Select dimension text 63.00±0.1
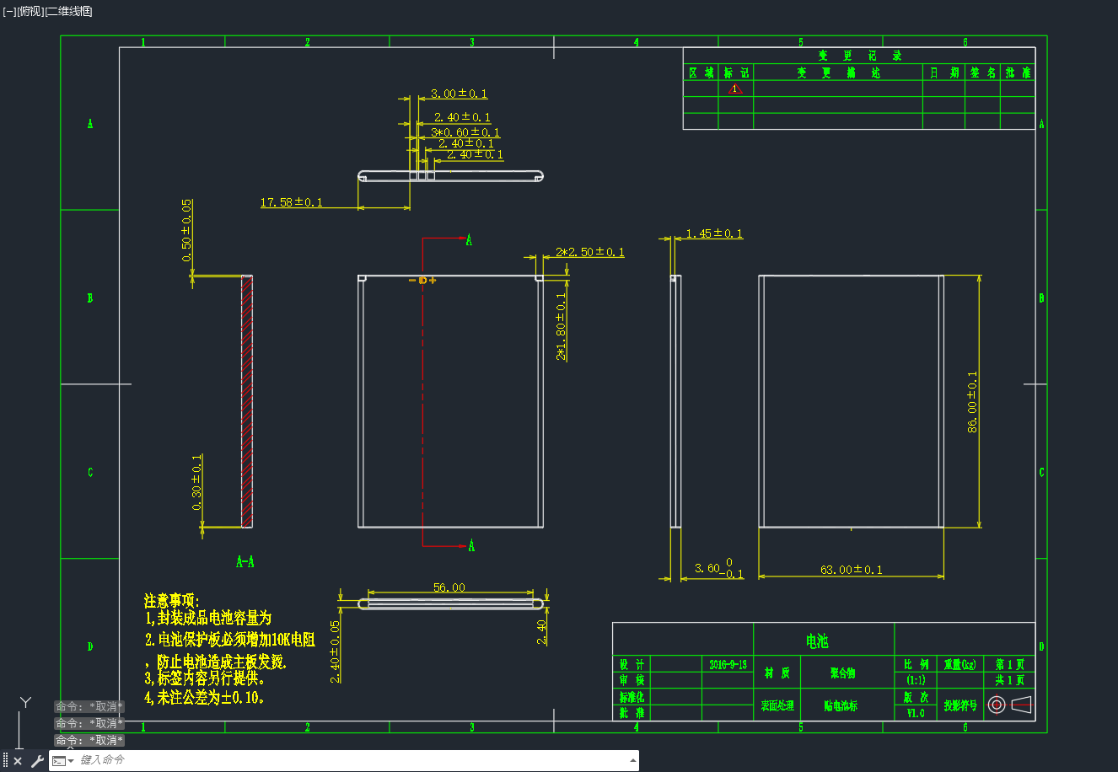 [852, 570]
